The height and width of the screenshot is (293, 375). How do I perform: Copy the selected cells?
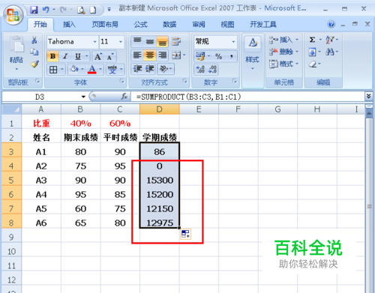34,52
